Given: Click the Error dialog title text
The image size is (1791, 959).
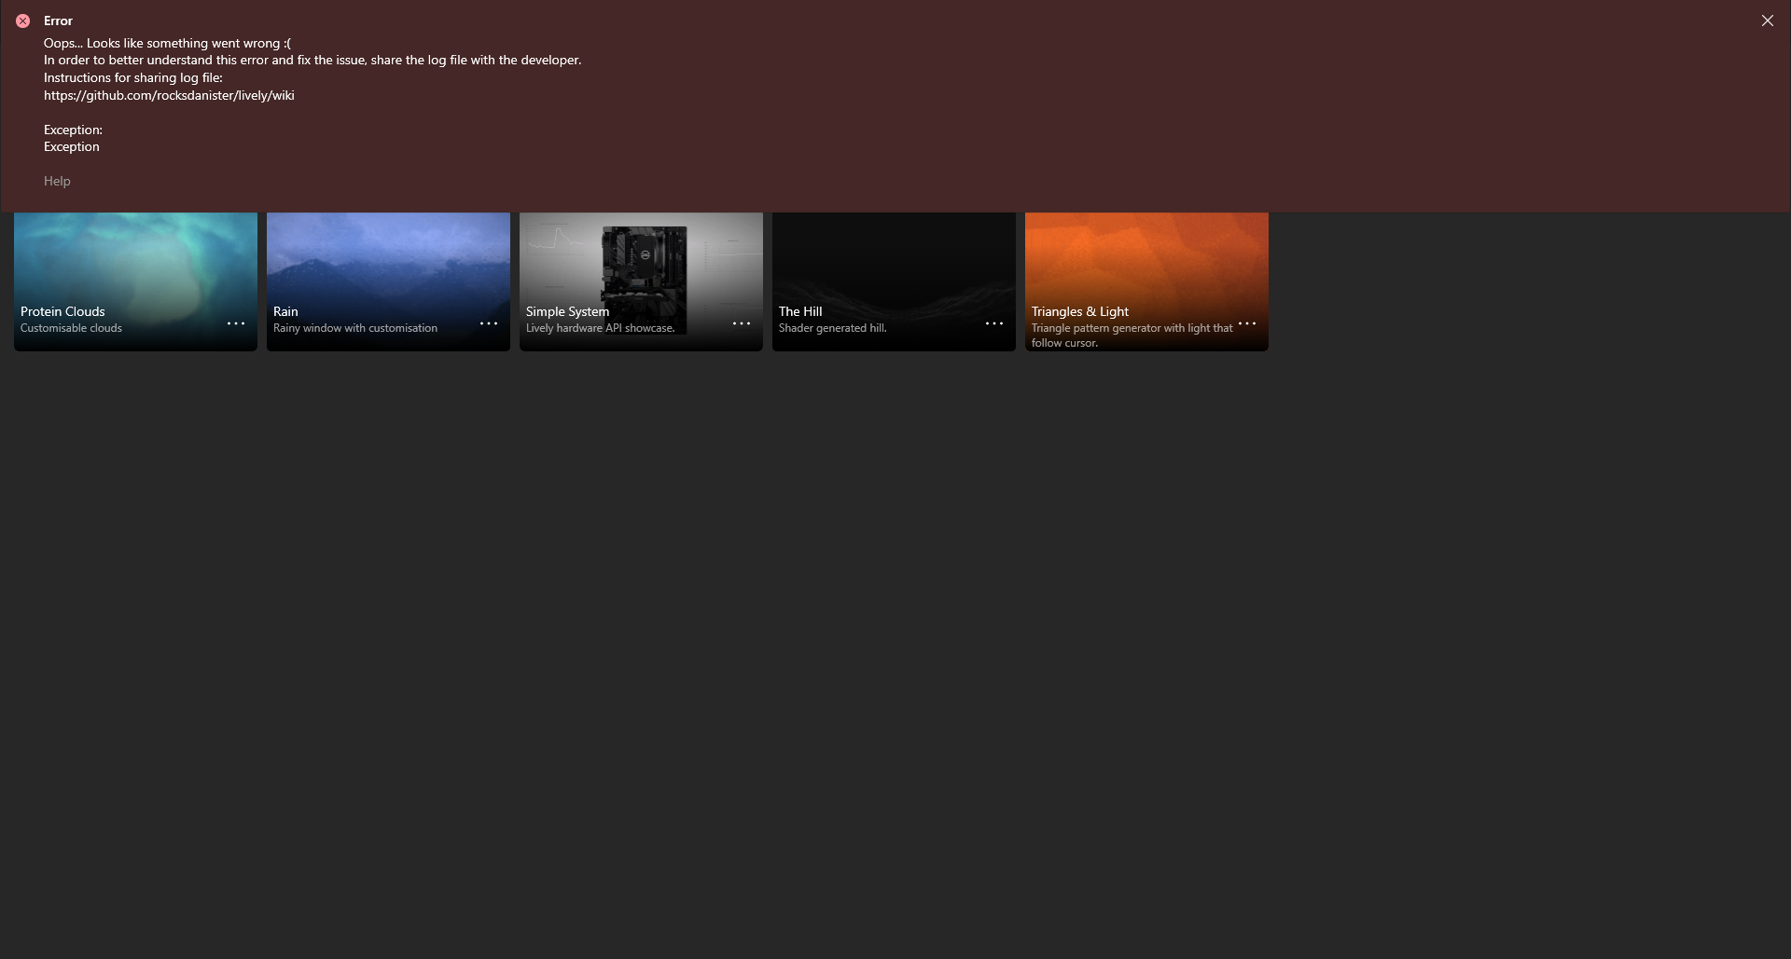Looking at the screenshot, I should [58, 21].
